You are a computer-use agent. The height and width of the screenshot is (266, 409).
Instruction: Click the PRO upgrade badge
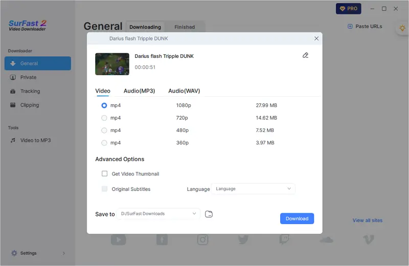click(349, 9)
